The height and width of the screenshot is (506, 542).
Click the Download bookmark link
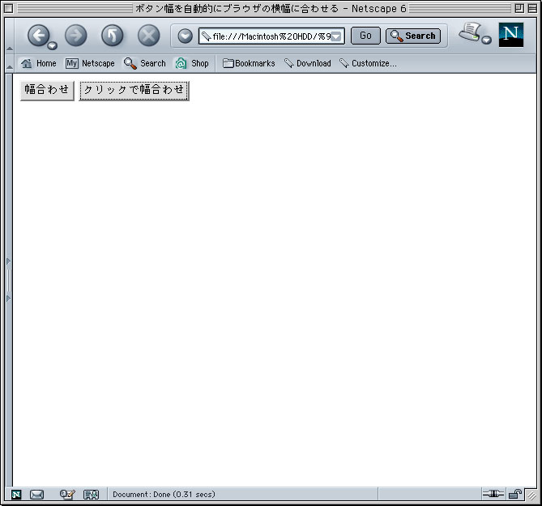point(308,63)
